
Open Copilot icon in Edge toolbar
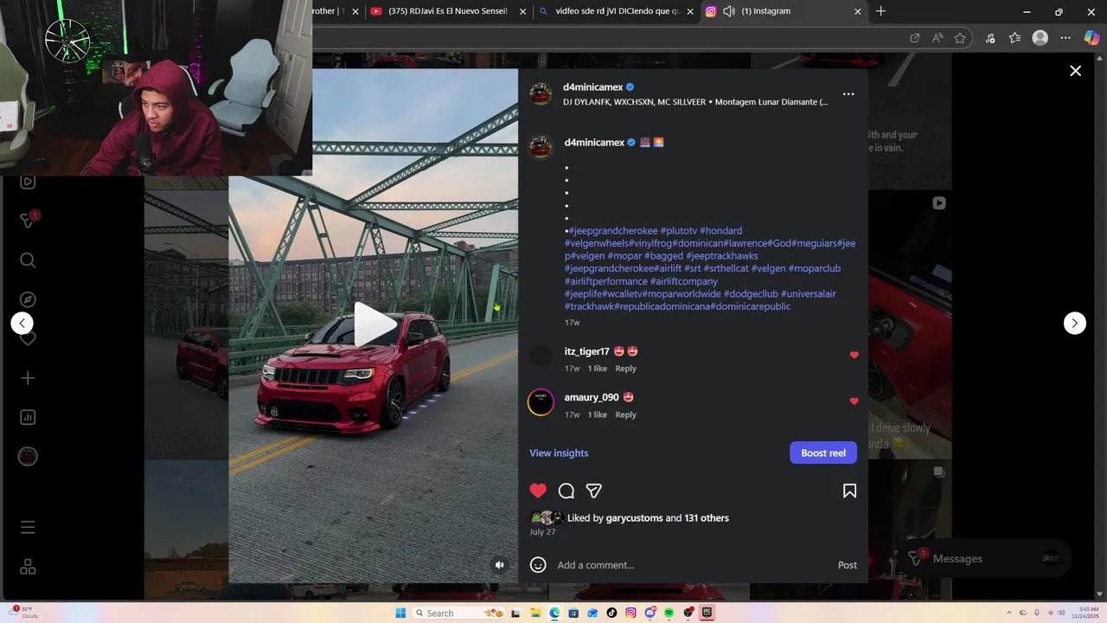tap(1091, 38)
